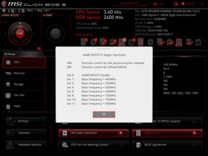
Task: Open Hardware Monitor
Action: [26, 145]
